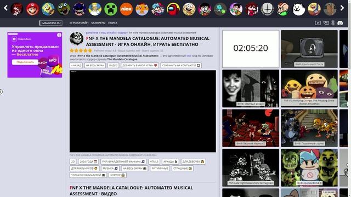Open the white pixel dog category icon

coord(298,9)
